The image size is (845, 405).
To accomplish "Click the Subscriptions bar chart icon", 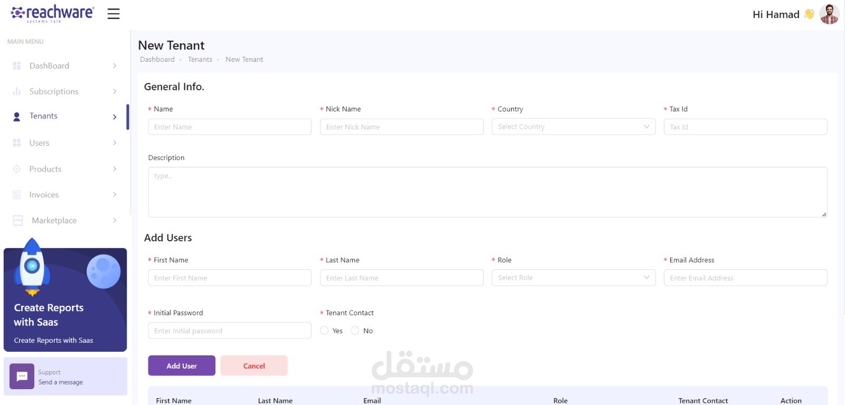I will click(x=17, y=91).
